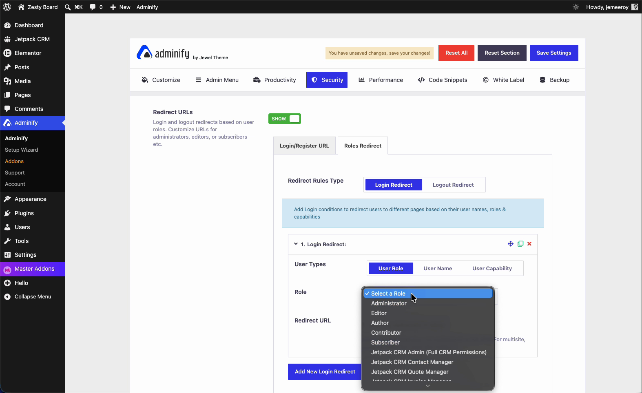Choose Select a Role option
The image size is (642, 393).
coord(427,294)
